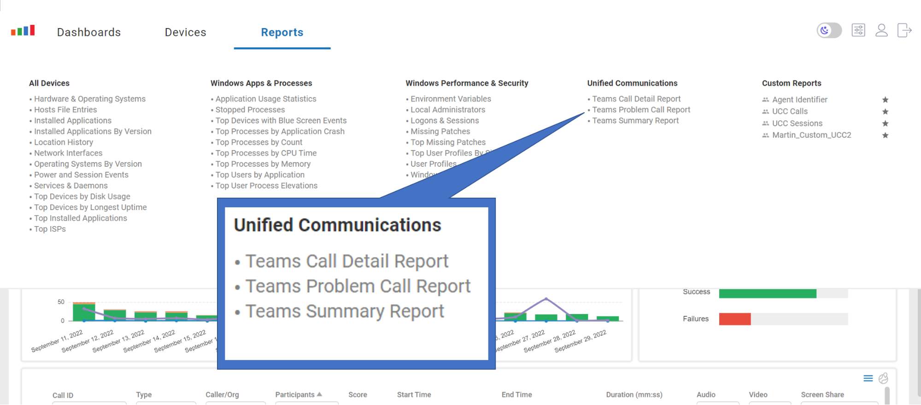Open the table hamburger menu icon
The height and width of the screenshot is (405, 921).
point(868,378)
